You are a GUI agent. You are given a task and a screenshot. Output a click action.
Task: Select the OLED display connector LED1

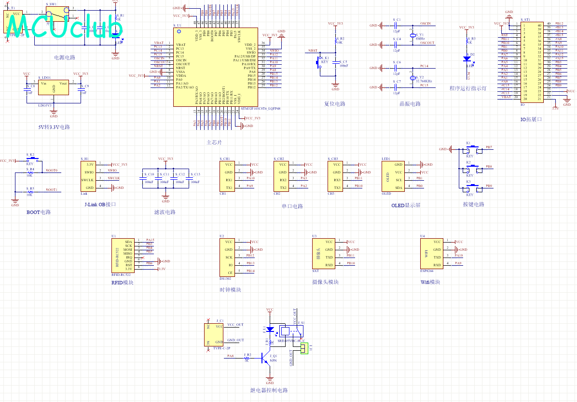click(x=393, y=176)
